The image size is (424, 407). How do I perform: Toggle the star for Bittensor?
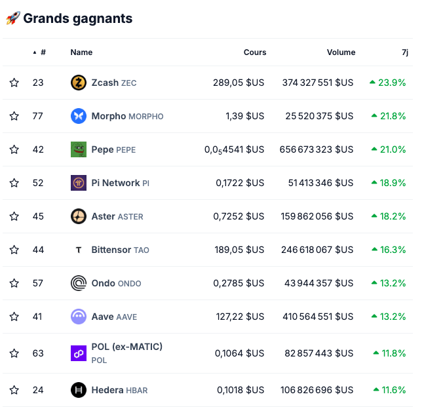(14, 250)
